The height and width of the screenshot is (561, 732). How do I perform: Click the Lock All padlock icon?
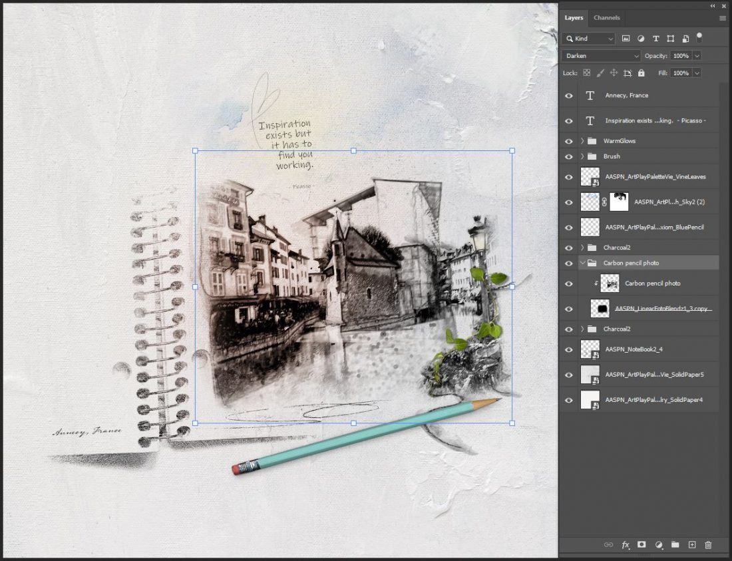click(x=641, y=73)
